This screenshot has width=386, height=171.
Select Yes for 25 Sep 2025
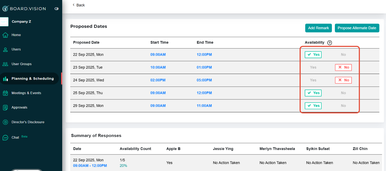click(313, 93)
